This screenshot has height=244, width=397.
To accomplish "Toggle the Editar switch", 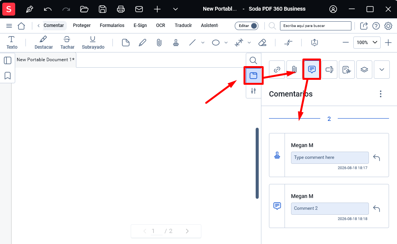I will [247, 26].
